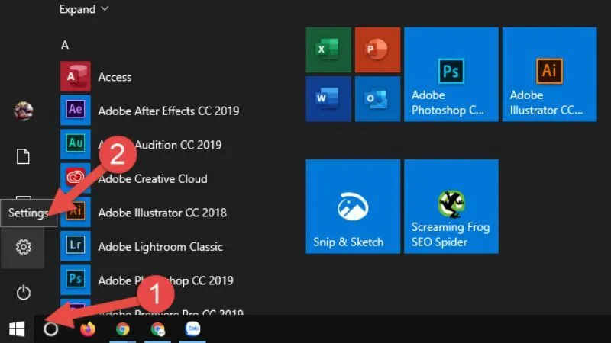Launch Adobe Audition via its Au icon
The height and width of the screenshot is (343, 611).
pos(75,144)
